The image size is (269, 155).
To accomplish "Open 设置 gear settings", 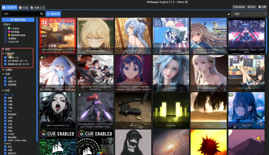I will coord(262,7).
